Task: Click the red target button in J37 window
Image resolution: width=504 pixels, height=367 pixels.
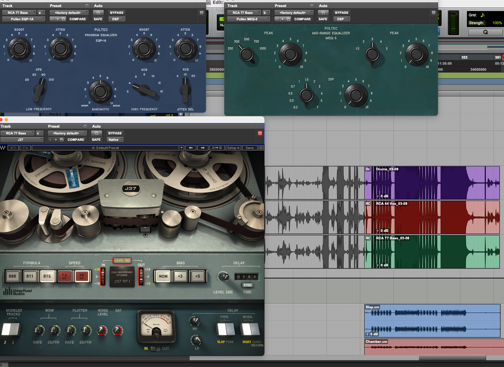Action: (x=260, y=133)
